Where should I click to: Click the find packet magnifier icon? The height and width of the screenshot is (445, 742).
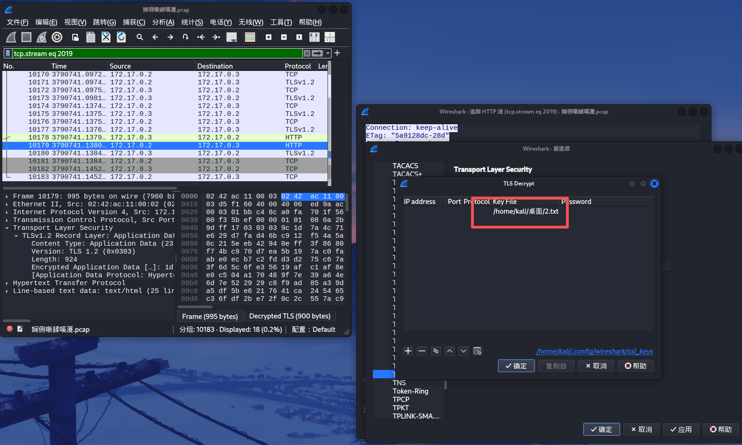pyautogui.click(x=140, y=37)
